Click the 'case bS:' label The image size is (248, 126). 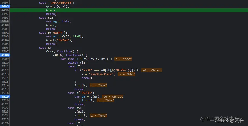tap(74, 108)
